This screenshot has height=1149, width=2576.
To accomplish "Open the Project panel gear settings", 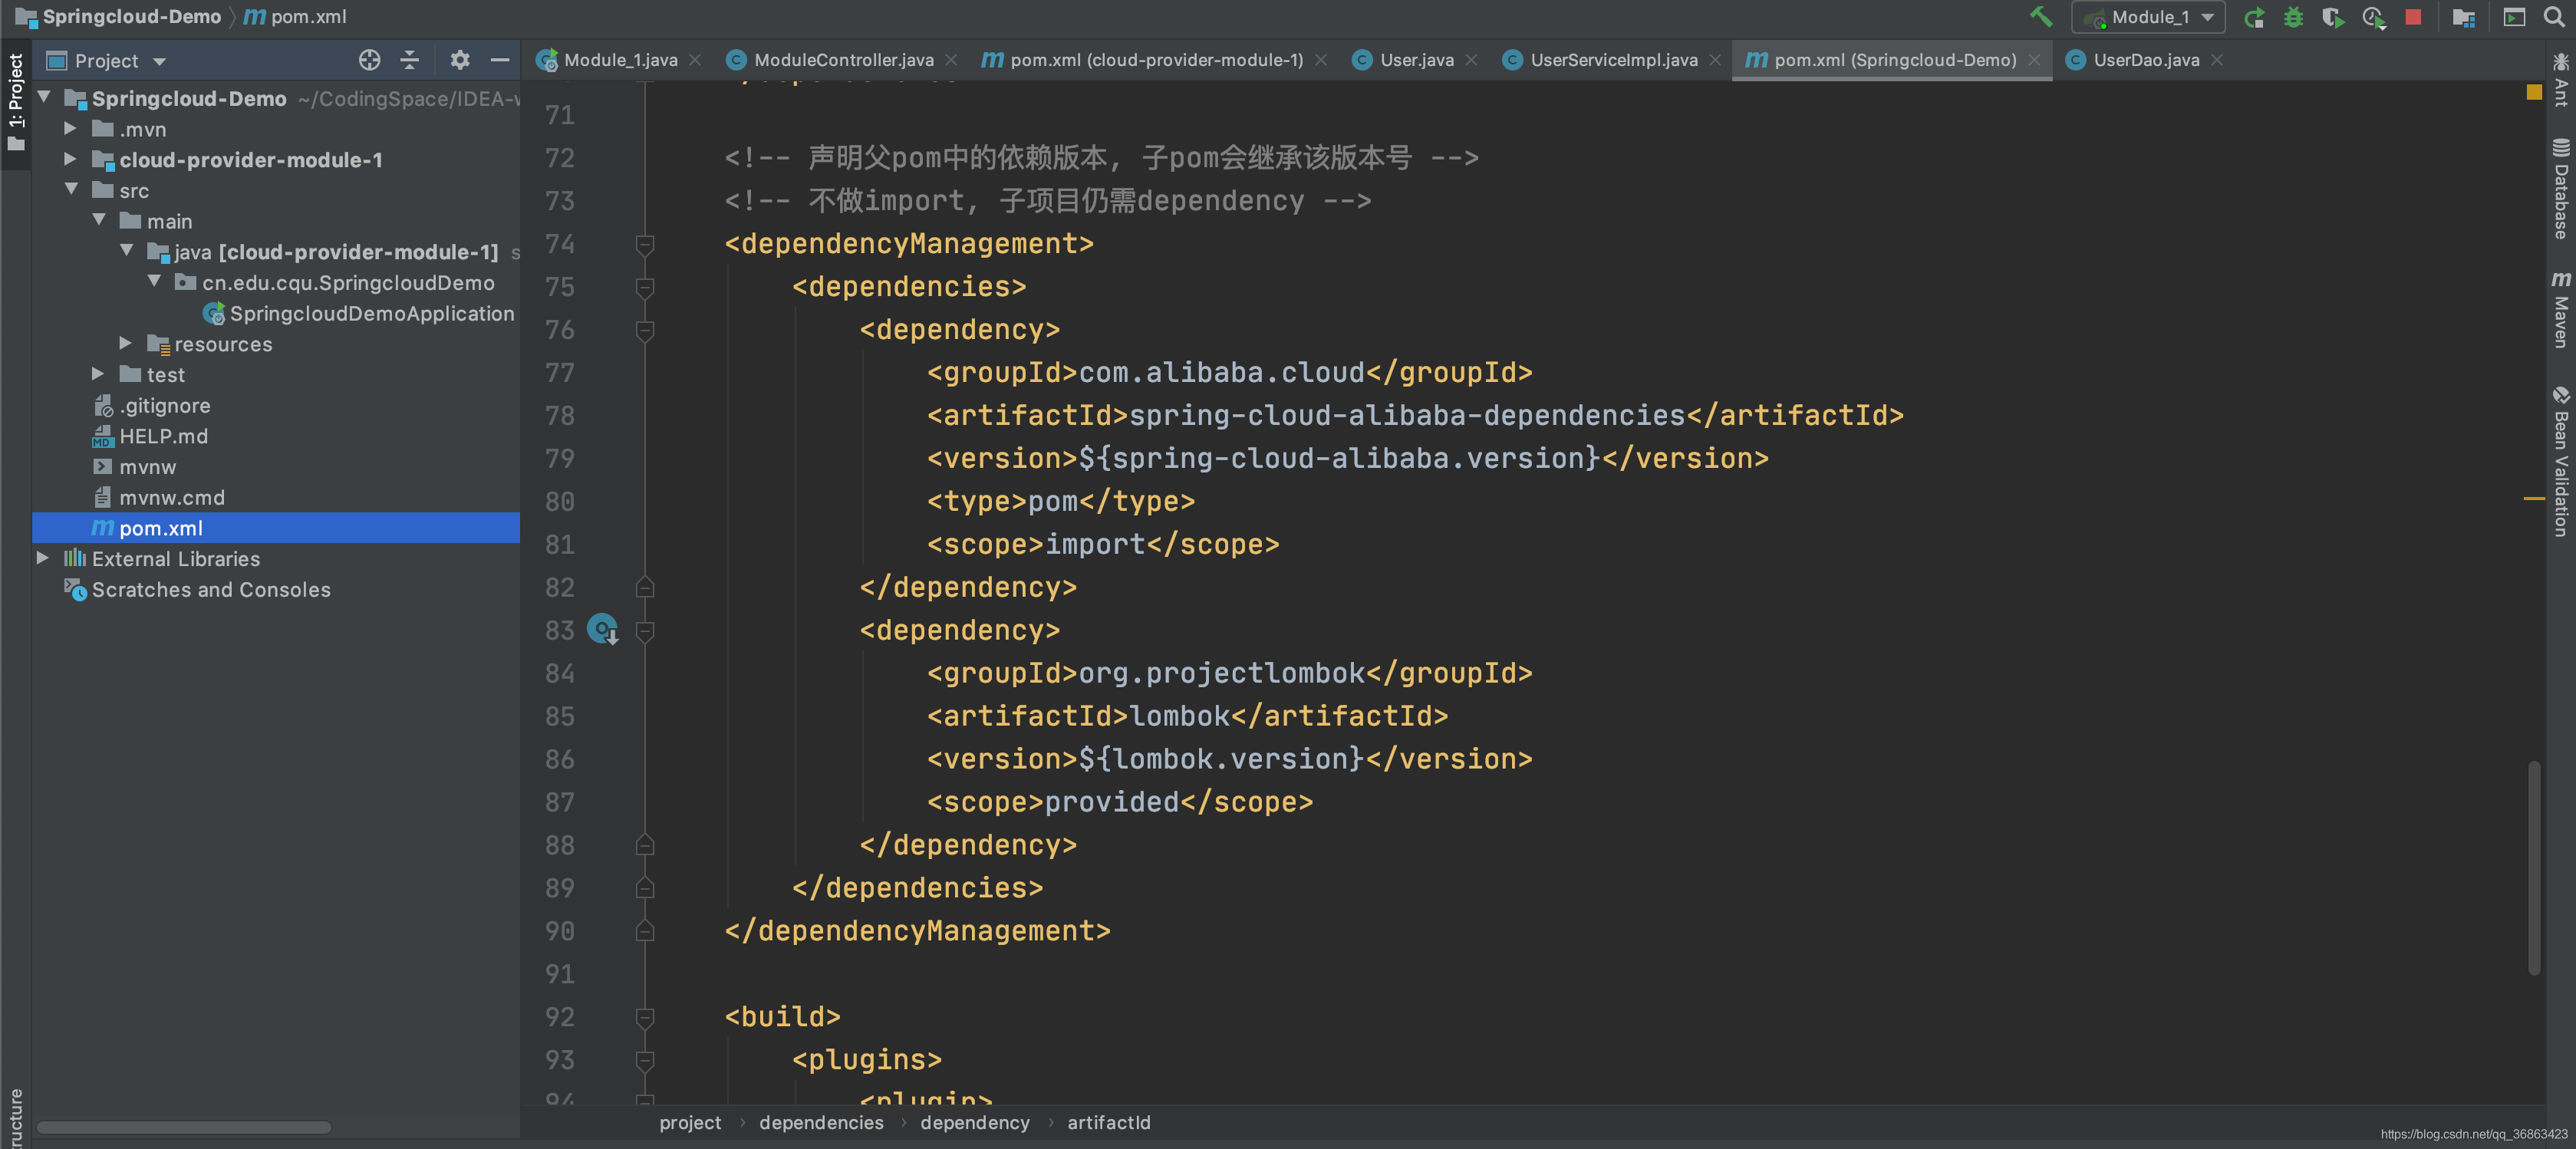I will 459,60.
